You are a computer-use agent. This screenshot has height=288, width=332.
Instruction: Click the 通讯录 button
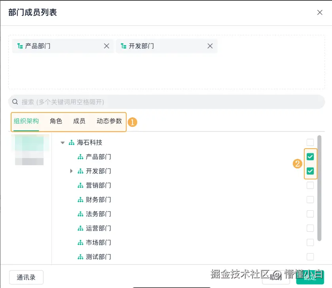pos(26,277)
